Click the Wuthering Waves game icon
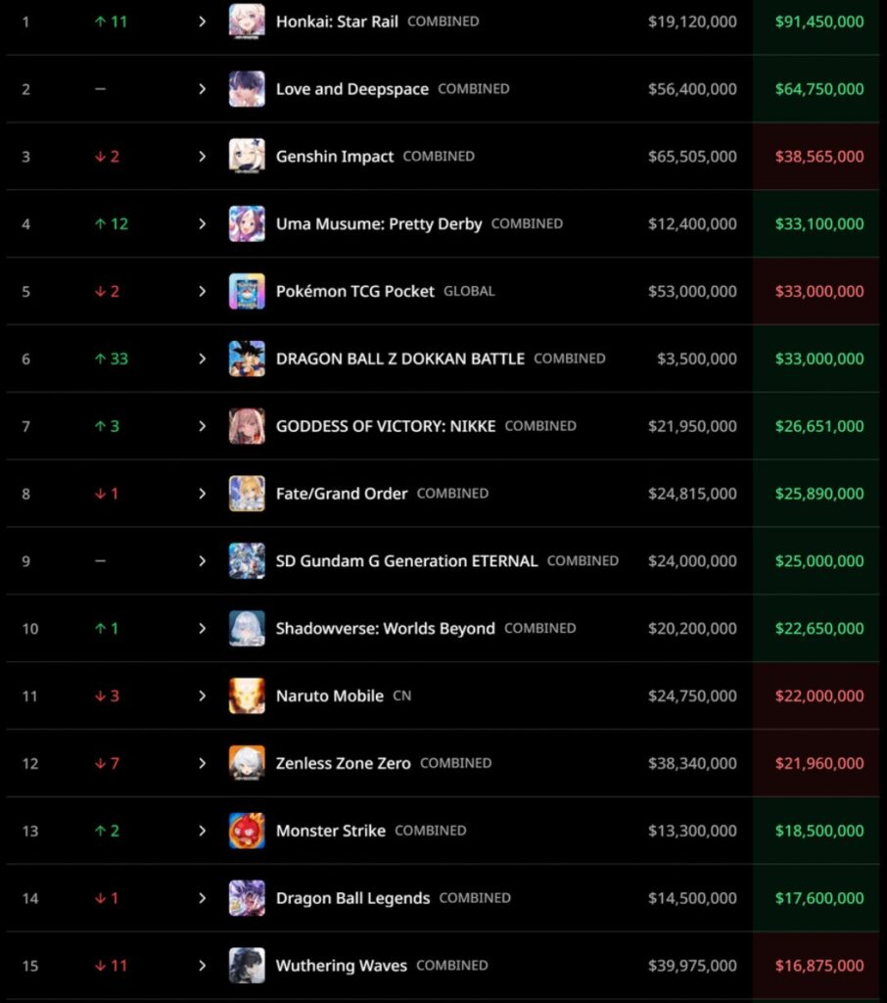The height and width of the screenshot is (1003, 887). coord(247,966)
